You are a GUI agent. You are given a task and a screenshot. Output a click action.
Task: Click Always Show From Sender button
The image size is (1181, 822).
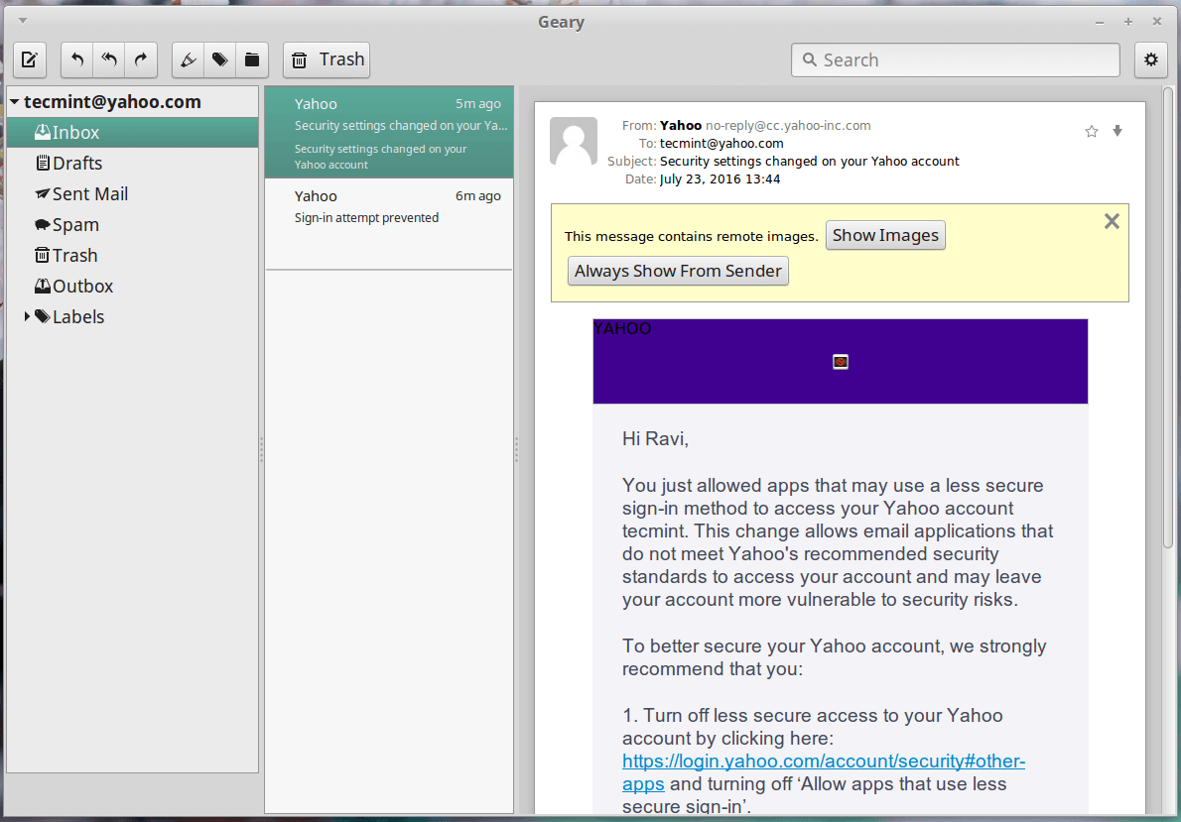(678, 271)
